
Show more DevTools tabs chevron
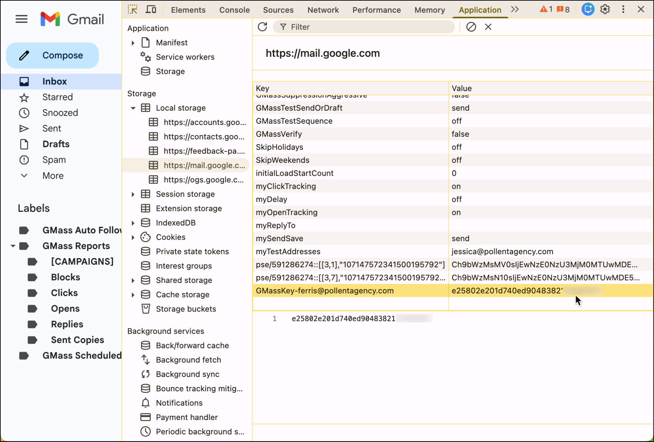[515, 9]
